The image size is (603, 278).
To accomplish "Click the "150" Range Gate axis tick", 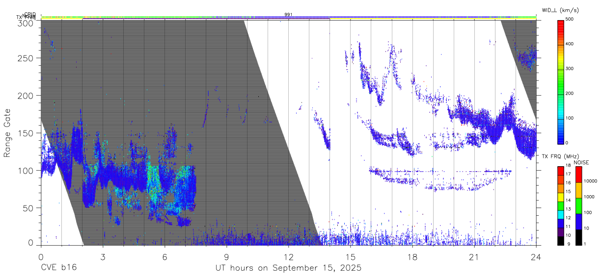I will pos(26,133).
